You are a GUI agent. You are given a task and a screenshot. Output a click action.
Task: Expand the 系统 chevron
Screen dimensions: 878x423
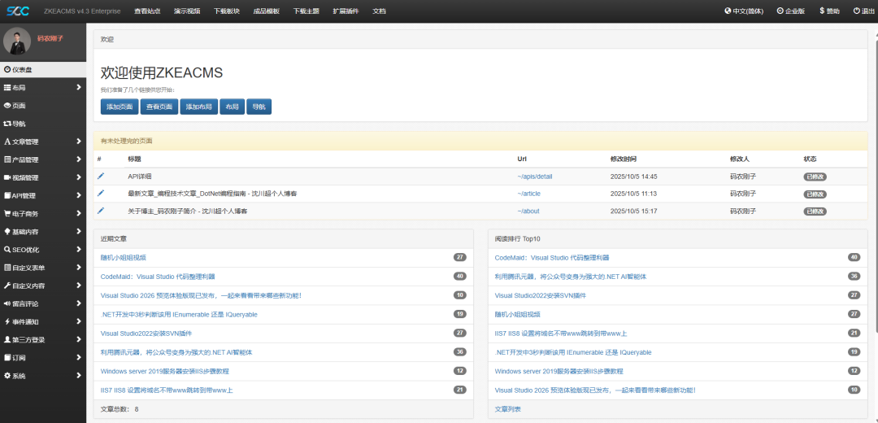pyautogui.click(x=79, y=375)
